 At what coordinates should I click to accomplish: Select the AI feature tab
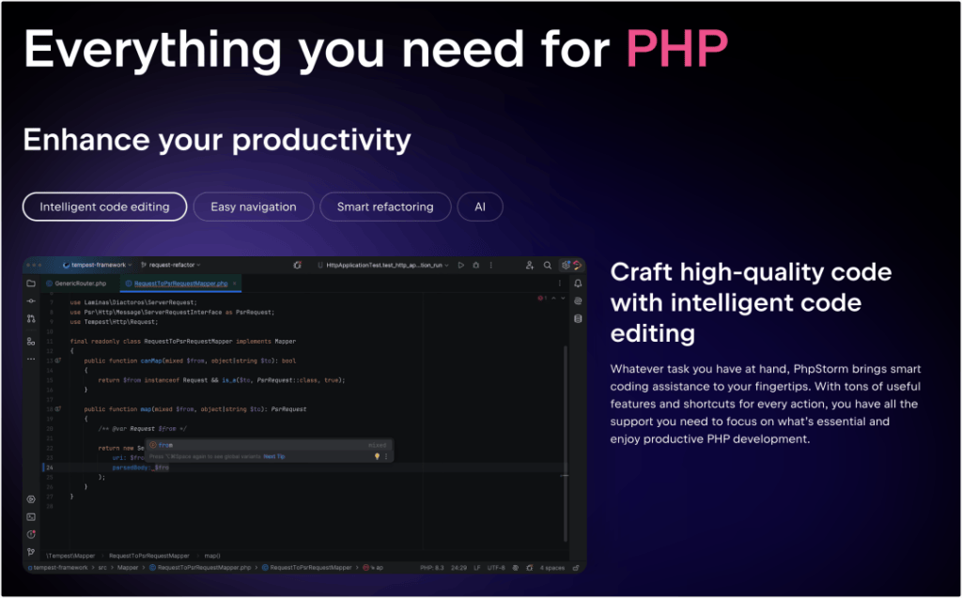[x=479, y=207]
